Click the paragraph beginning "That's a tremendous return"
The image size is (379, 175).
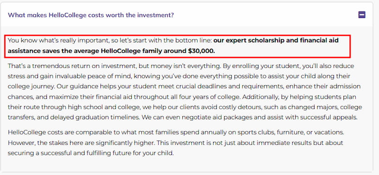tap(185, 92)
